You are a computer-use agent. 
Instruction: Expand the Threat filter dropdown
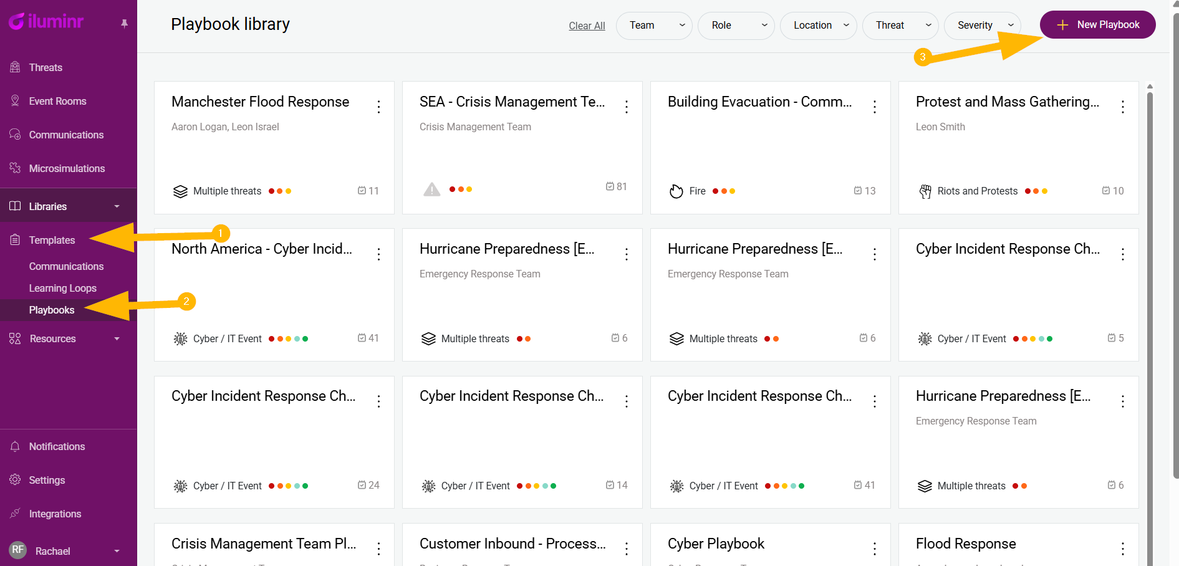(x=900, y=26)
